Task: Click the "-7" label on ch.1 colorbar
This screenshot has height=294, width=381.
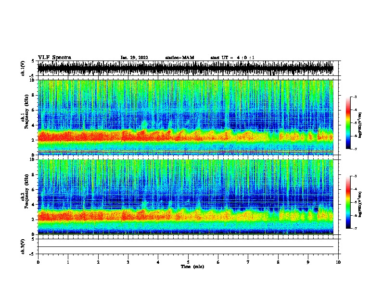Action: pos(355,149)
